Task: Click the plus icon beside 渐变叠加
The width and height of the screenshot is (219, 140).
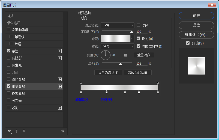Action: pos(60,87)
